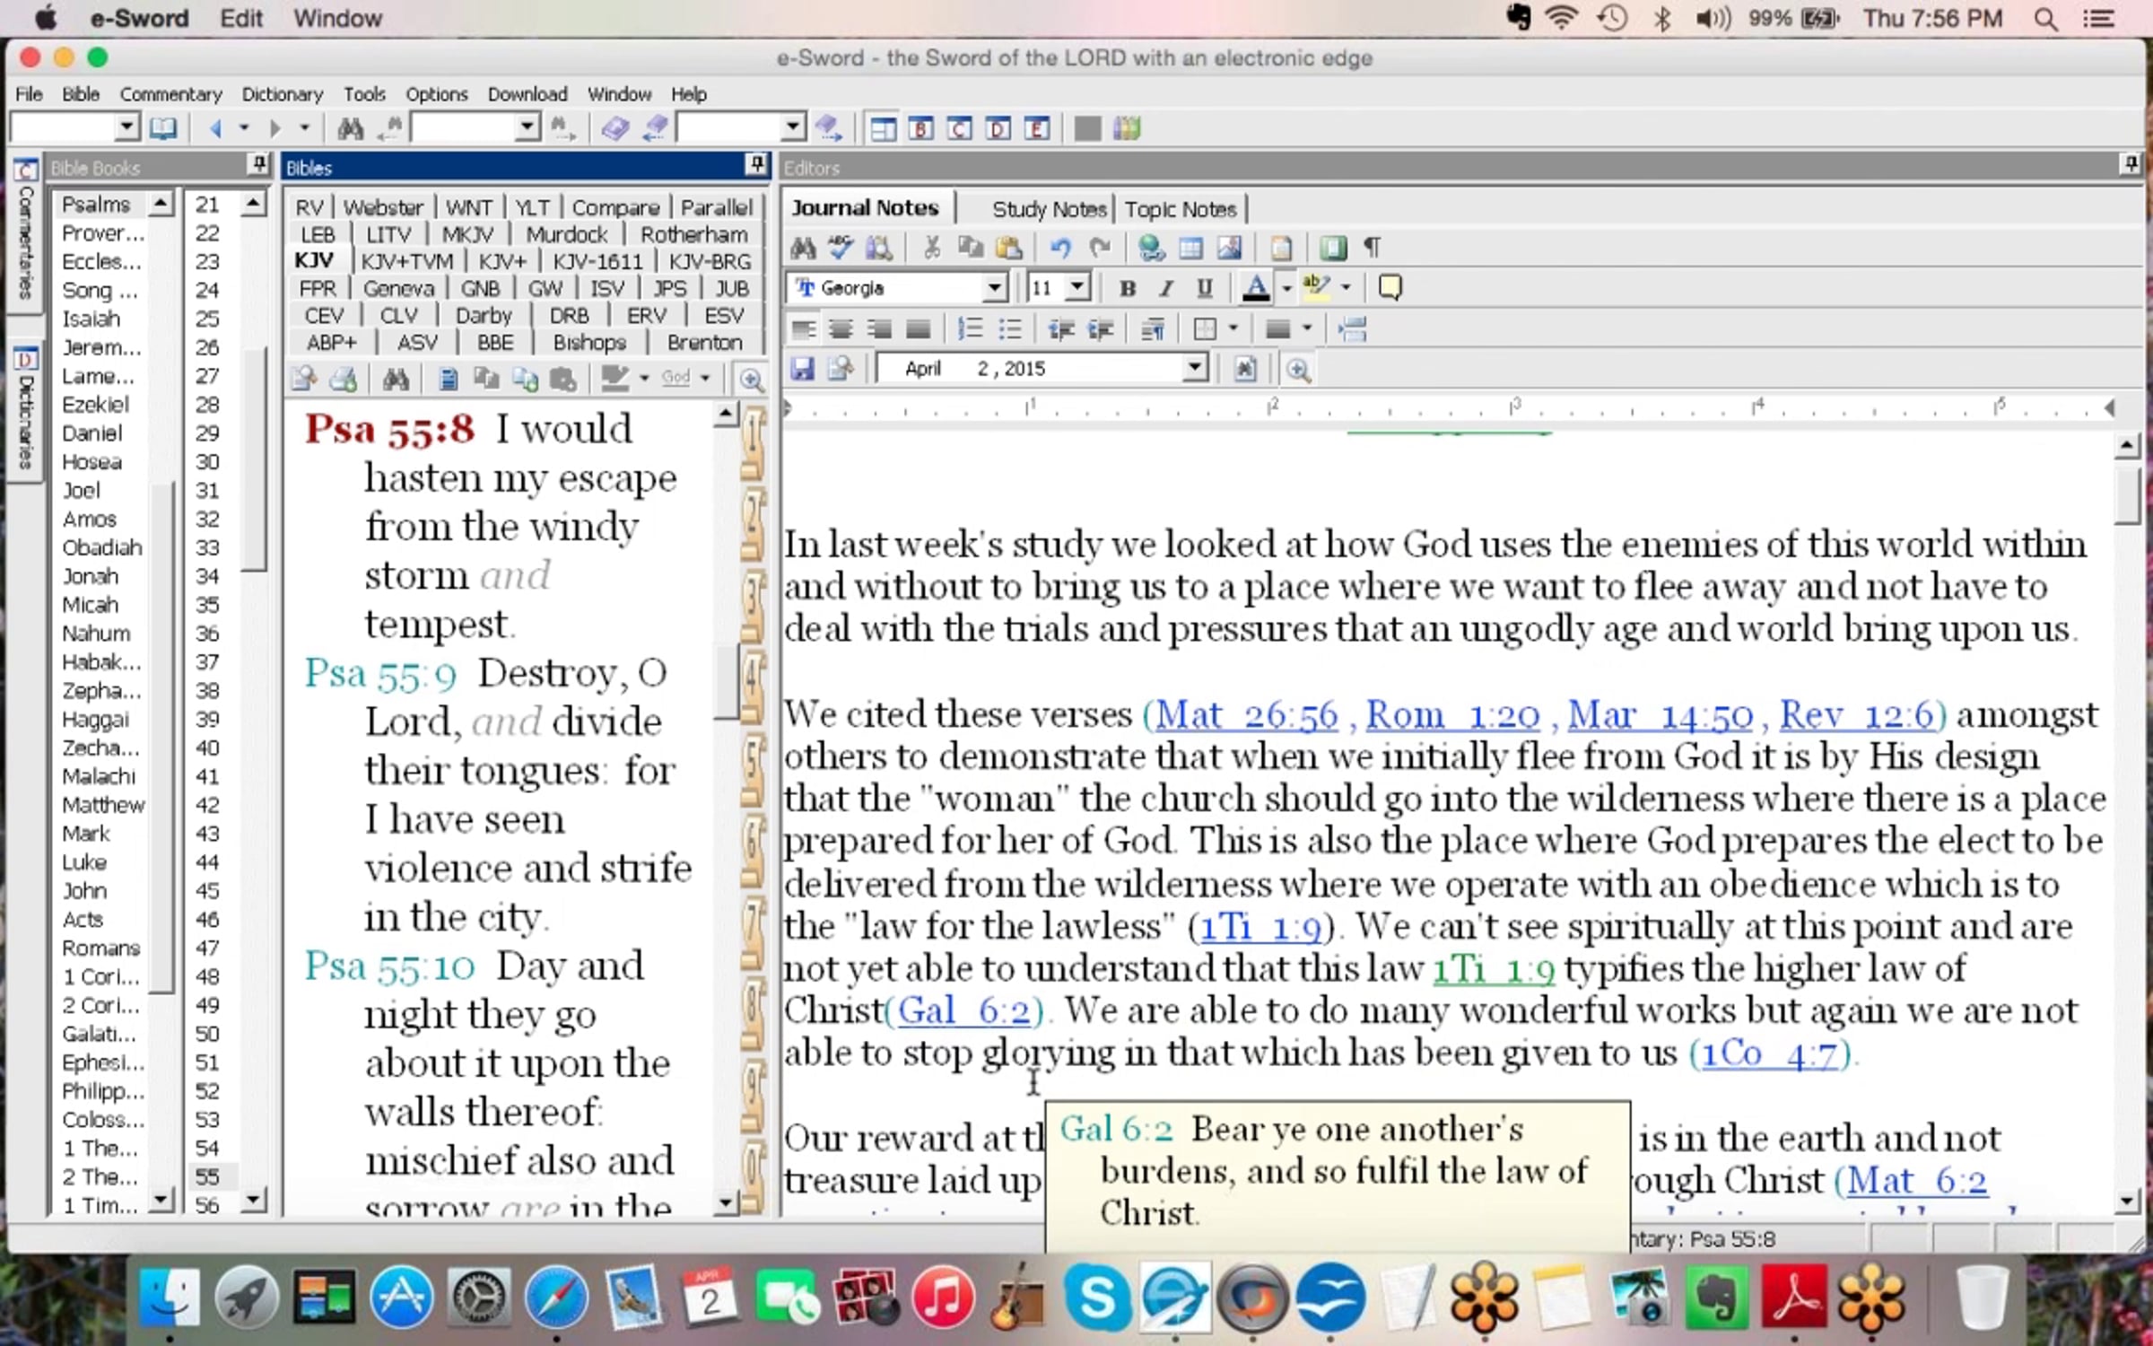This screenshot has height=1346, width=2153.
Task: Select Romans in the Bible Books list
Action: click(100, 948)
